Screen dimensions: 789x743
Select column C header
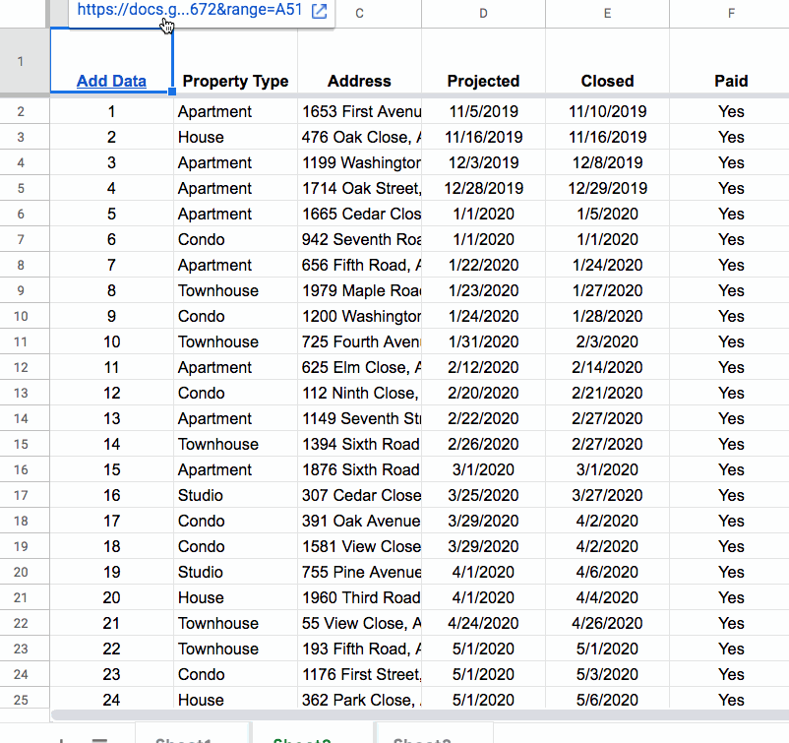(359, 14)
